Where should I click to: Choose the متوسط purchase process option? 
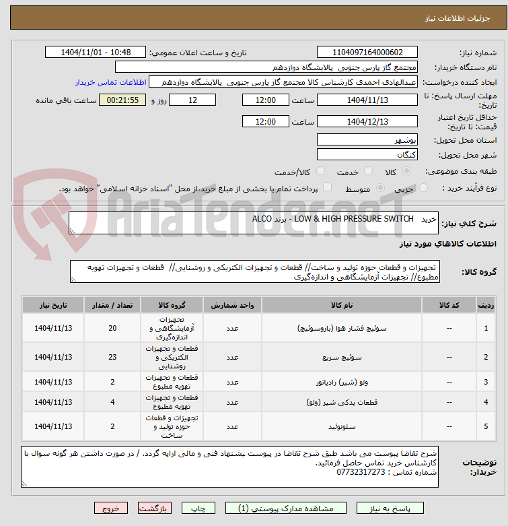[x=380, y=187]
